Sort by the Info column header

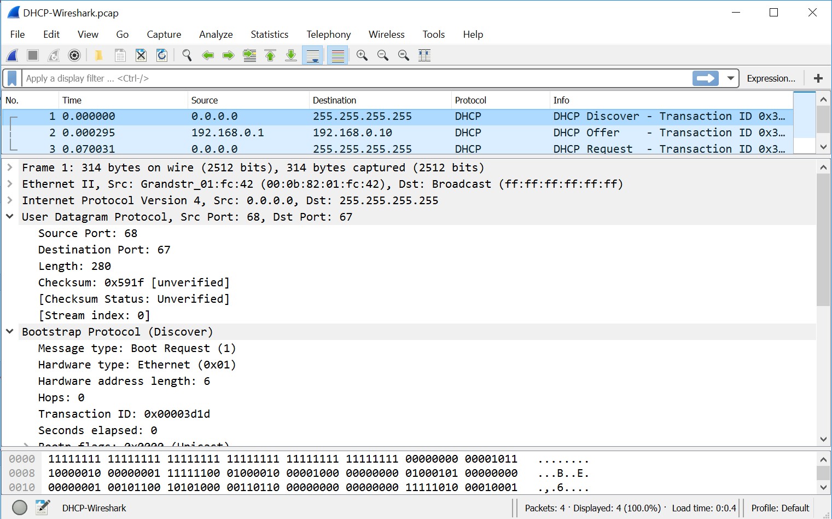pyautogui.click(x=671, y=100)
